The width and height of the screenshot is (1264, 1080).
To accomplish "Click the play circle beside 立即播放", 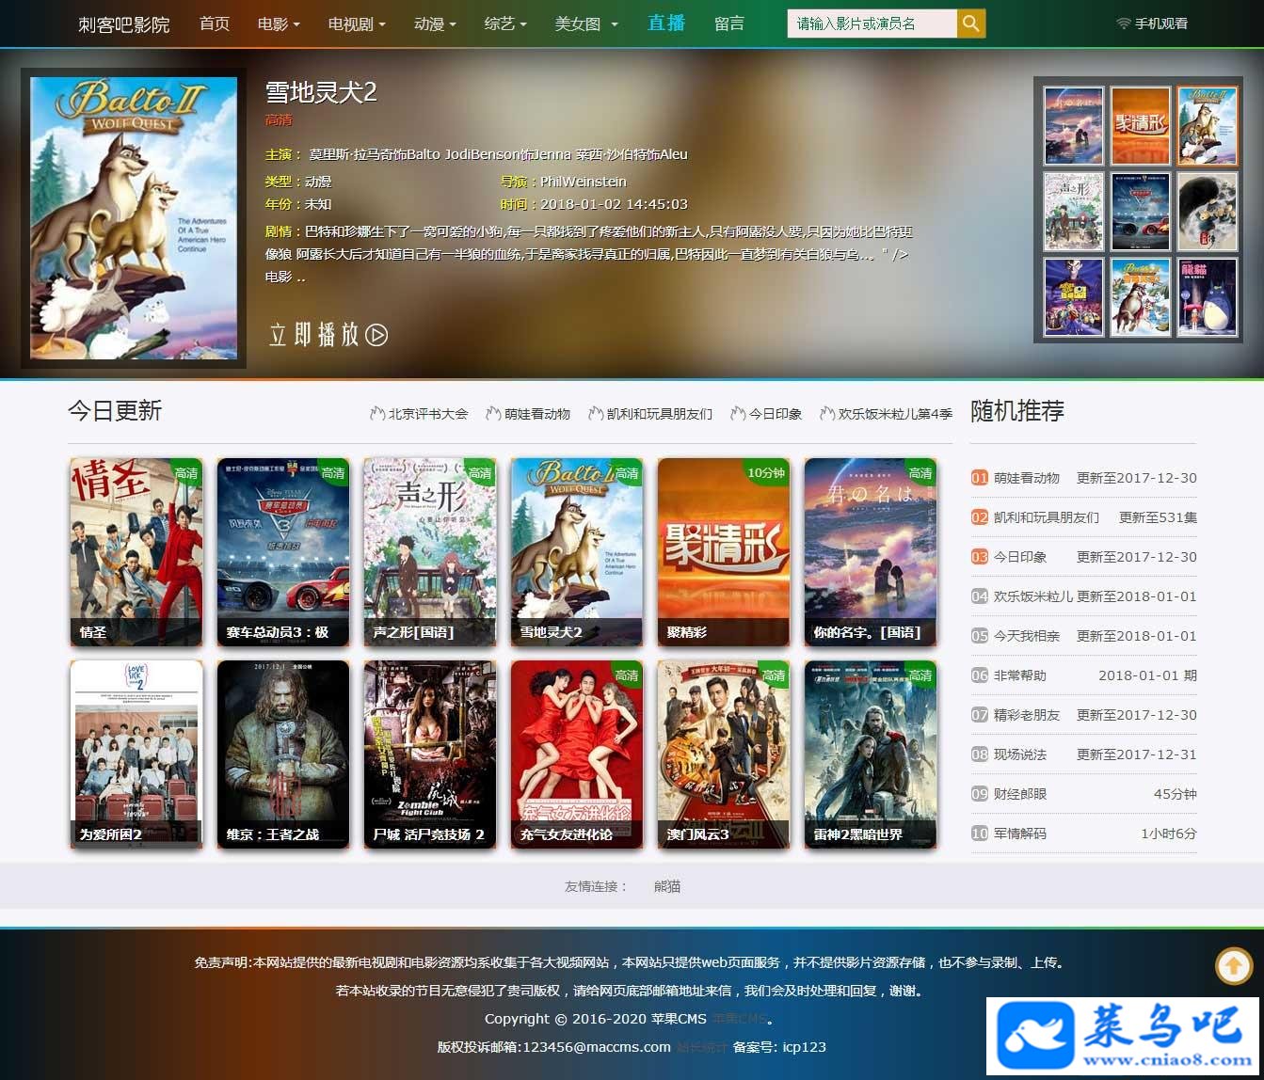I will coord(376,334).
